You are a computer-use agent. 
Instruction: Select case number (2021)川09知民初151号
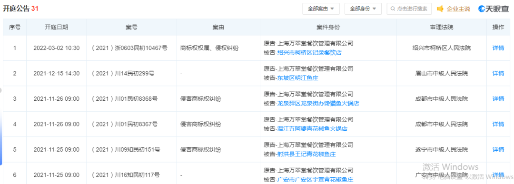(x=126, y=149)
